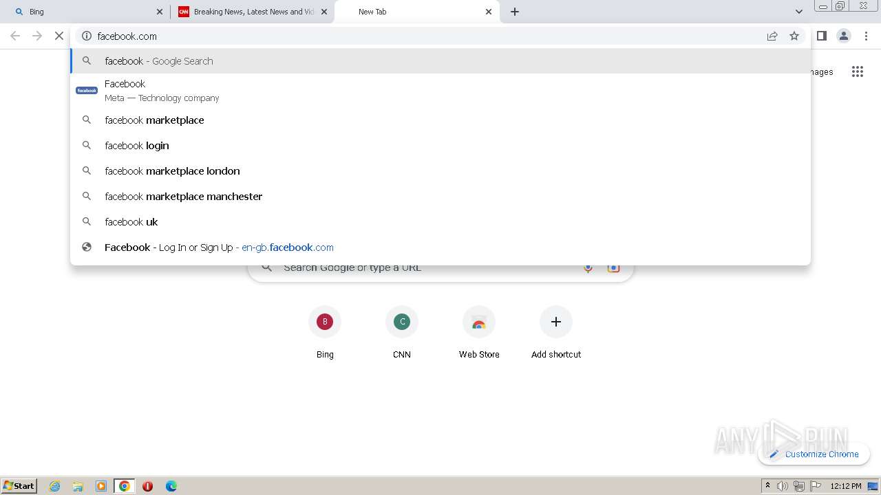
Task: Click the network tray icon
Action: [799, 486]
